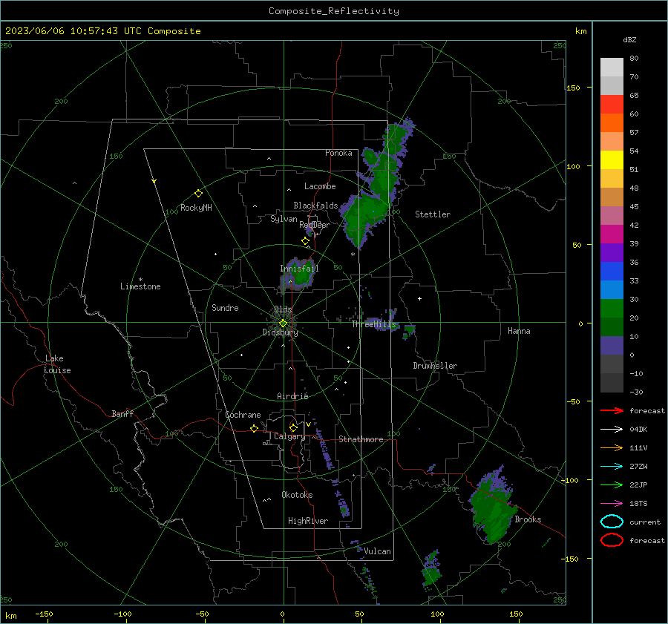Click the RedDeer city label

point(315,225)
